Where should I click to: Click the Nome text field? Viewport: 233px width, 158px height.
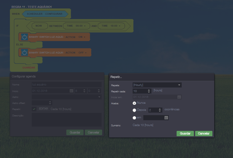66,84
